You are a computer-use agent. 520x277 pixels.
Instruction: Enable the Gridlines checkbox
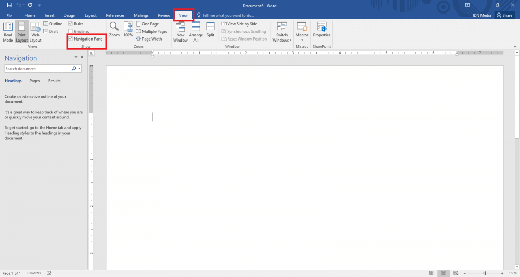[x=70, y=31]
